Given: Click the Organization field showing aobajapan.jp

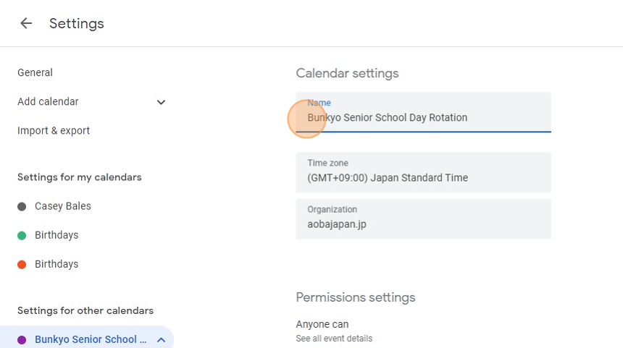Looking at the screenshot, I should click(x=423, y=218).
